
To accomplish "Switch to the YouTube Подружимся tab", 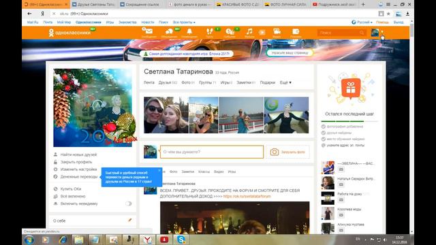I will (x=335, y=5).
